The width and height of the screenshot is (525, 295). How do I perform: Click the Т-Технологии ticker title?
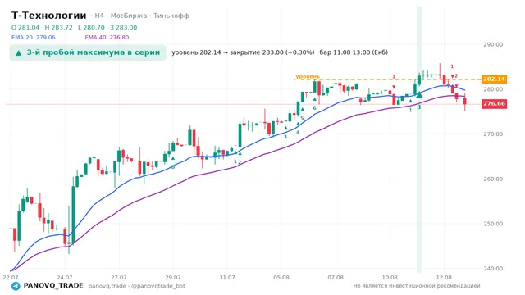pos(49,16)
